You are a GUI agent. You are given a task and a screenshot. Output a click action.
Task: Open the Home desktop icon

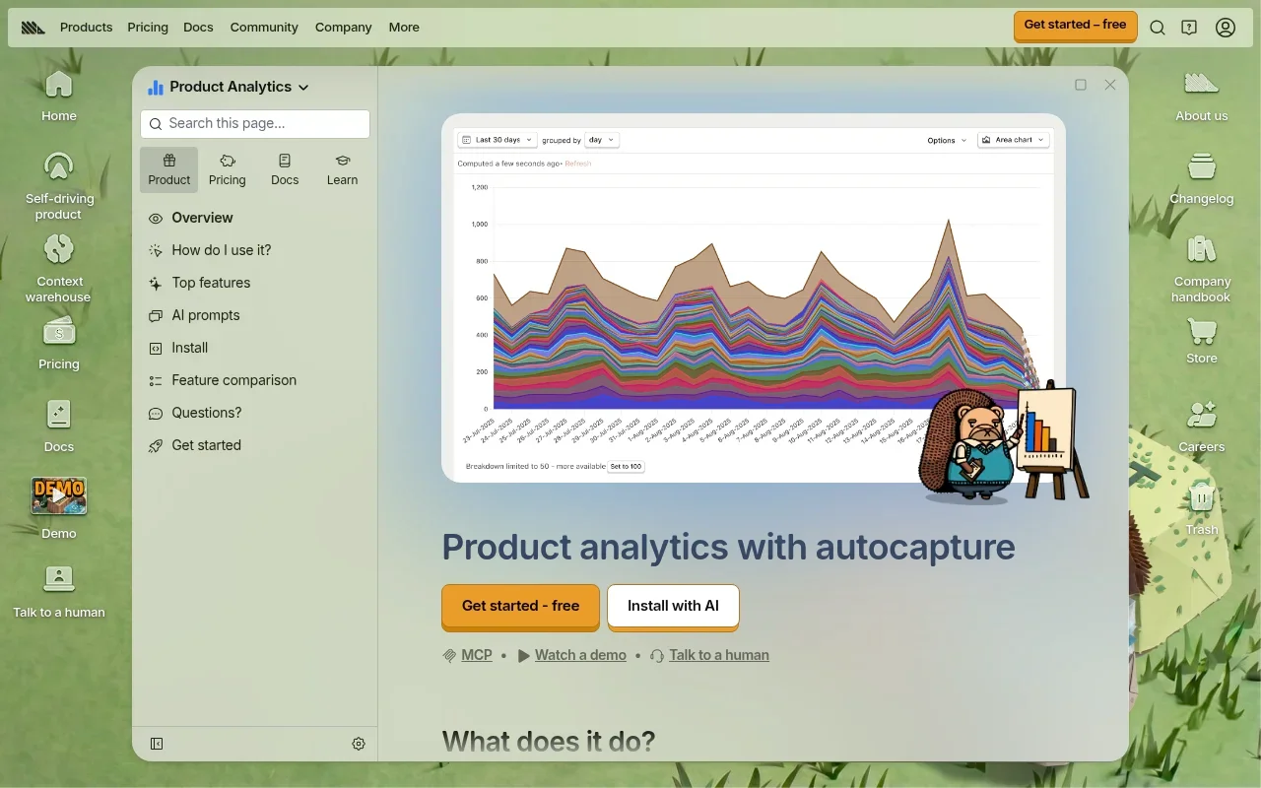[x=59, y=96]
